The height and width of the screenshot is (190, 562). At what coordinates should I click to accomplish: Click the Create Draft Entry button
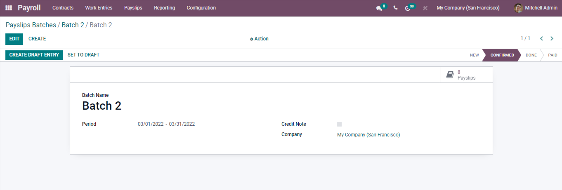point(34,55)
